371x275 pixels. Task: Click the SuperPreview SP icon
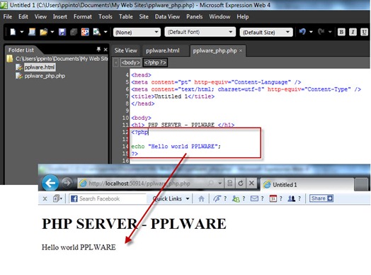(85, 32)
